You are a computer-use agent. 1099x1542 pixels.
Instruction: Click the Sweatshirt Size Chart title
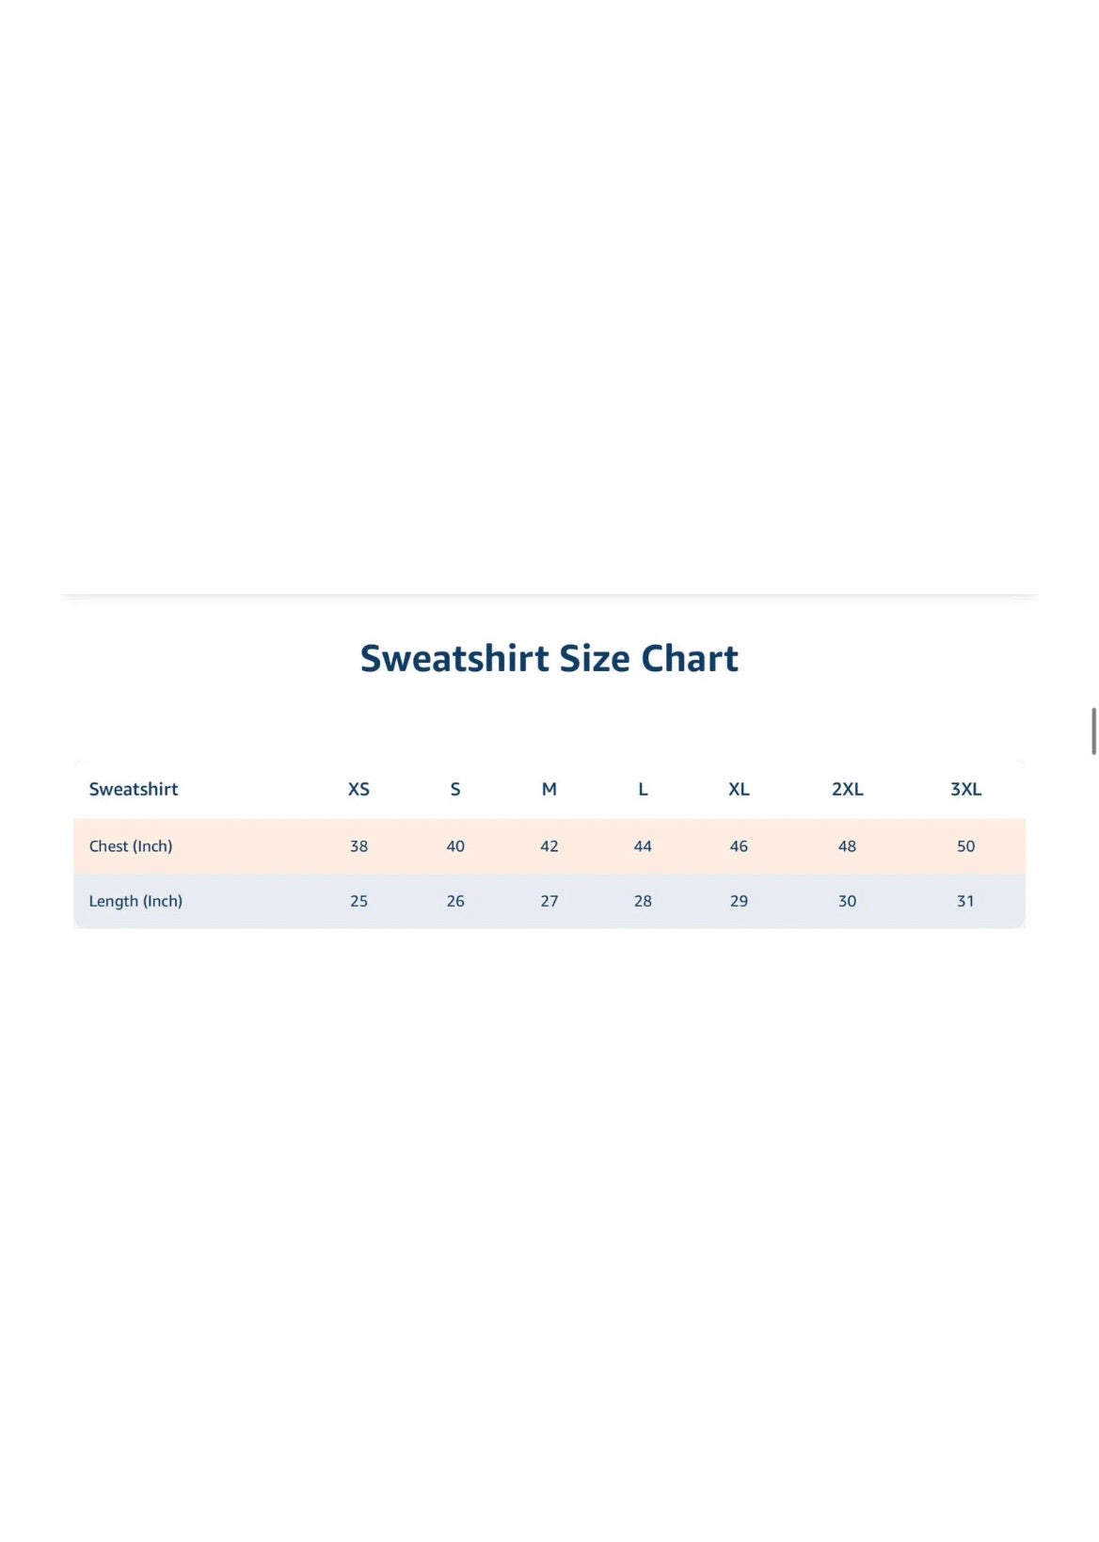click(x=549, y=659)
